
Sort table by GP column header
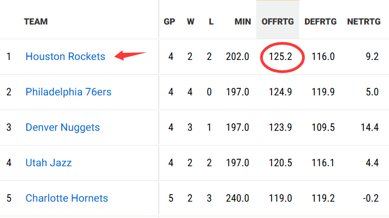coord(169,22)
